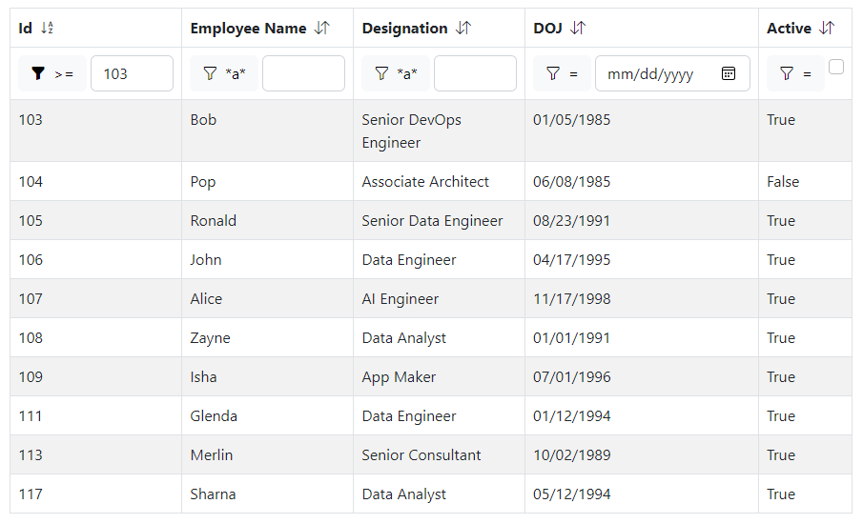Click the Active column sort icon
The width and height of the screenshot is (863, 524).
pyautogui.click(x=827, y=29)
